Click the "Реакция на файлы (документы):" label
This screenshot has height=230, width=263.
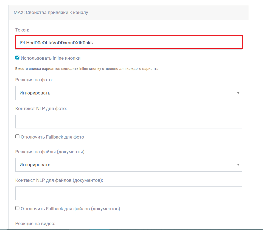point(51,151)
